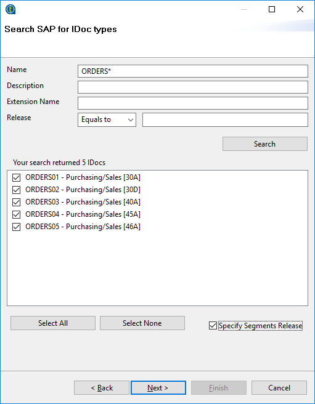The image size is (315, 404).
Task: Close the dialog with the X button
Action: click(x=300, y=9)
